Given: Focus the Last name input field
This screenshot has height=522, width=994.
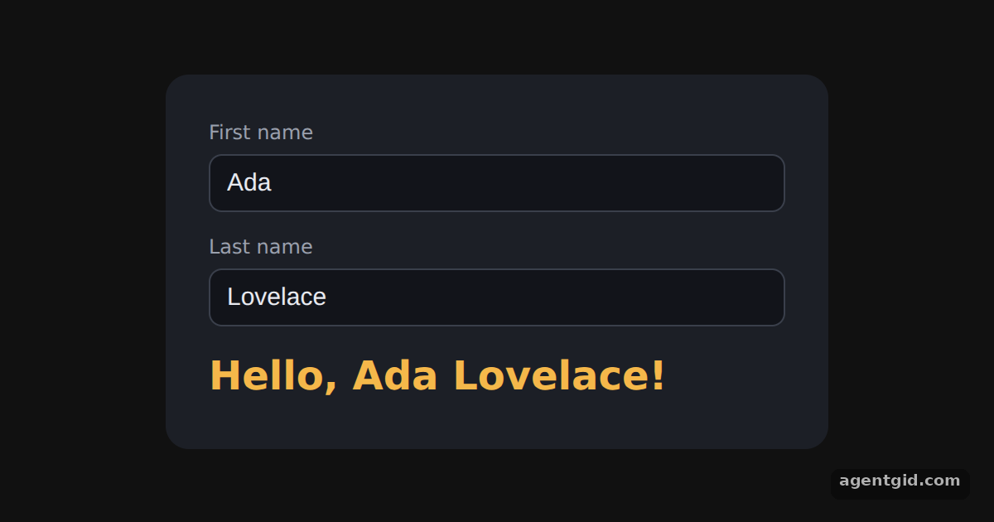Looking at the screenshot, I should click(497, 297).
